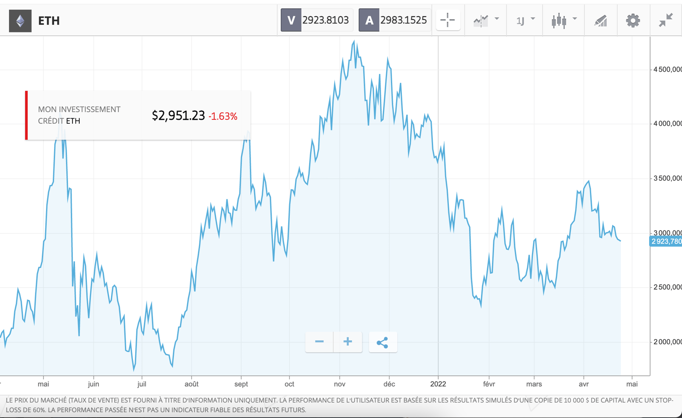This screenshot has width=682, height=418.
Task: Zoom out with the minus button
Action: [319, 342]
